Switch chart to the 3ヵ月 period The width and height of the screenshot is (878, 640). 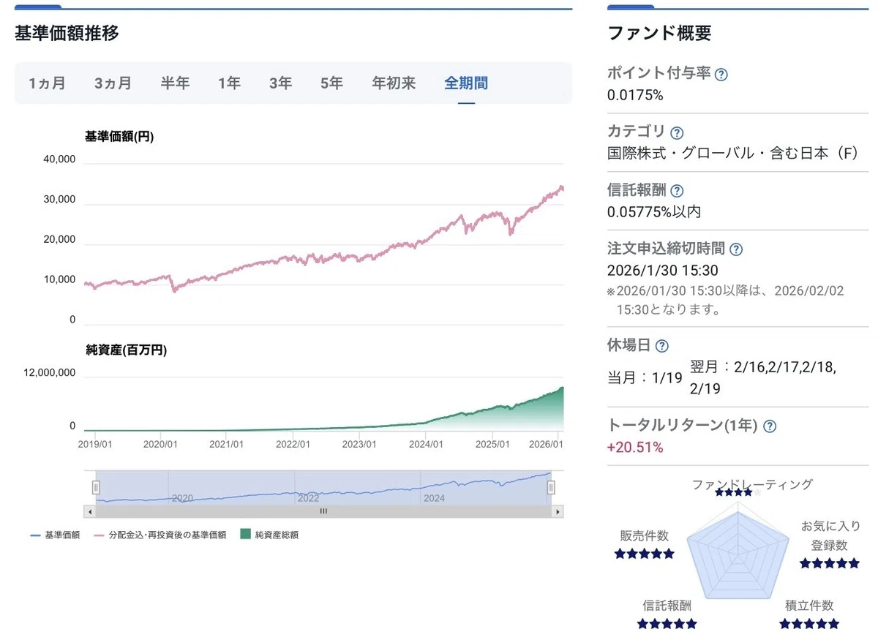point(113,83)
